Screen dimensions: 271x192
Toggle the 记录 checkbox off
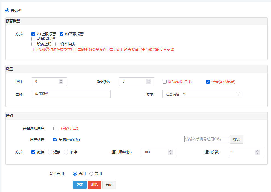coord(208,82)
